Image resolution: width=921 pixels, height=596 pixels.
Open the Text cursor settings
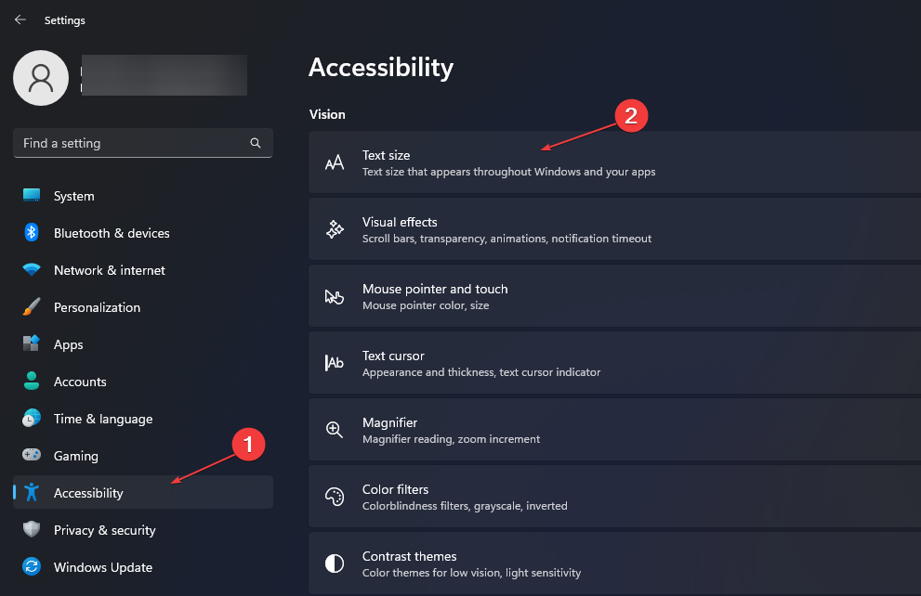(614, 363)
